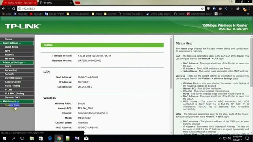Screen dimensions: 253x142
Task: Select the SSID value TP-LINK_B880
Action: tap(85, 108)
